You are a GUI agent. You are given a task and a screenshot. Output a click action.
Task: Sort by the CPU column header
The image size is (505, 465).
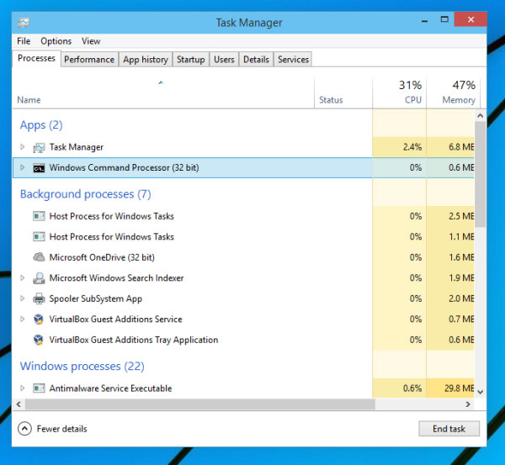tap(400, 92)
